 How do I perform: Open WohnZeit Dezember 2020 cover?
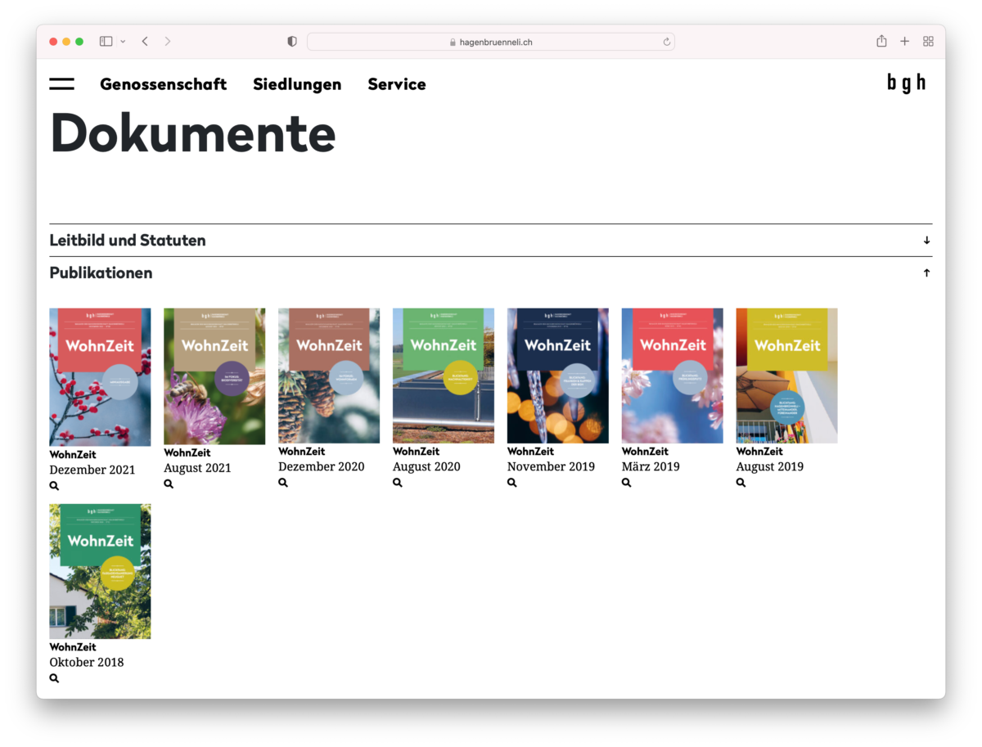point(329,376)
